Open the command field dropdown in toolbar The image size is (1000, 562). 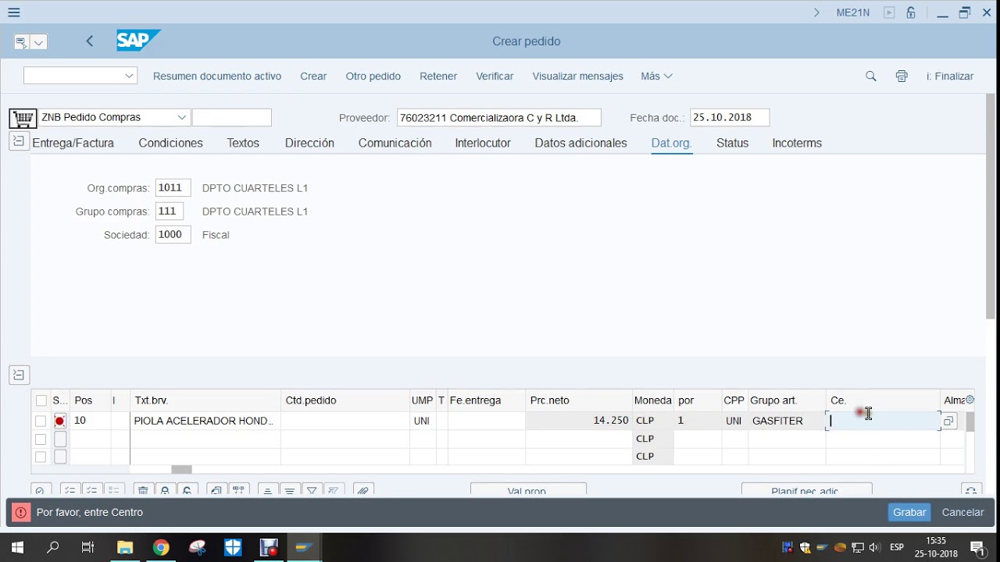point(129,76)
